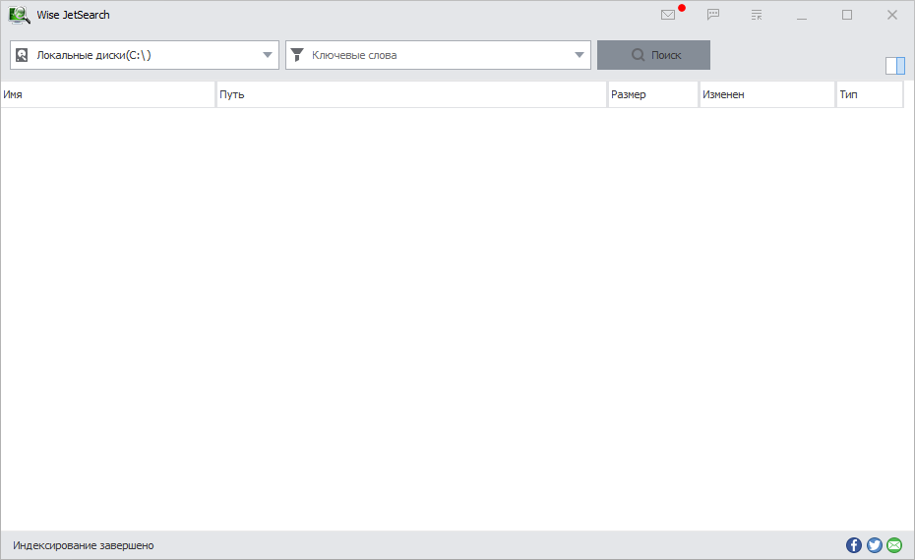The width and height of the screenshot is (915, 560).
Task: Sort by the Размер column header
Action: click(x=653, y=94)
